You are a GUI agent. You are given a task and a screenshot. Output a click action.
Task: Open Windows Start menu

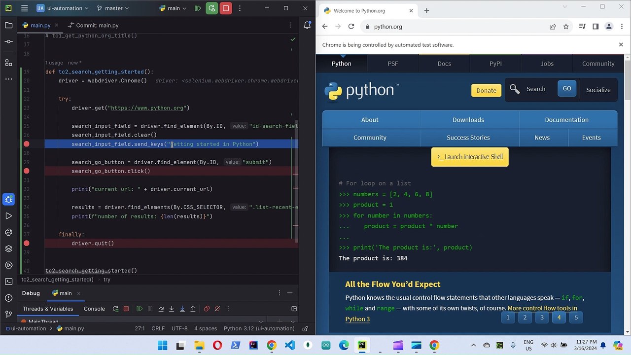pyautogui.click(x=162, y=345)
